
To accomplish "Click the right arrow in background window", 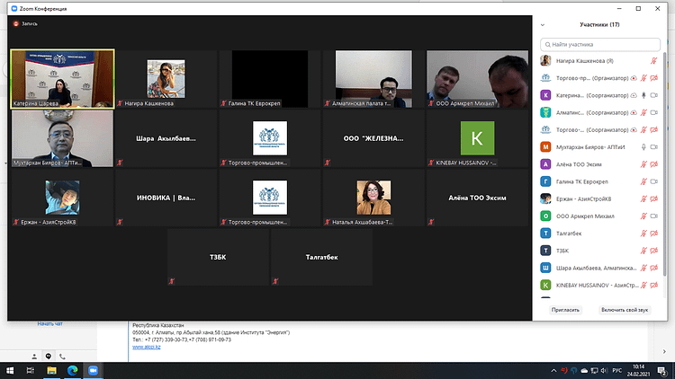I will (x=664, y=351).
